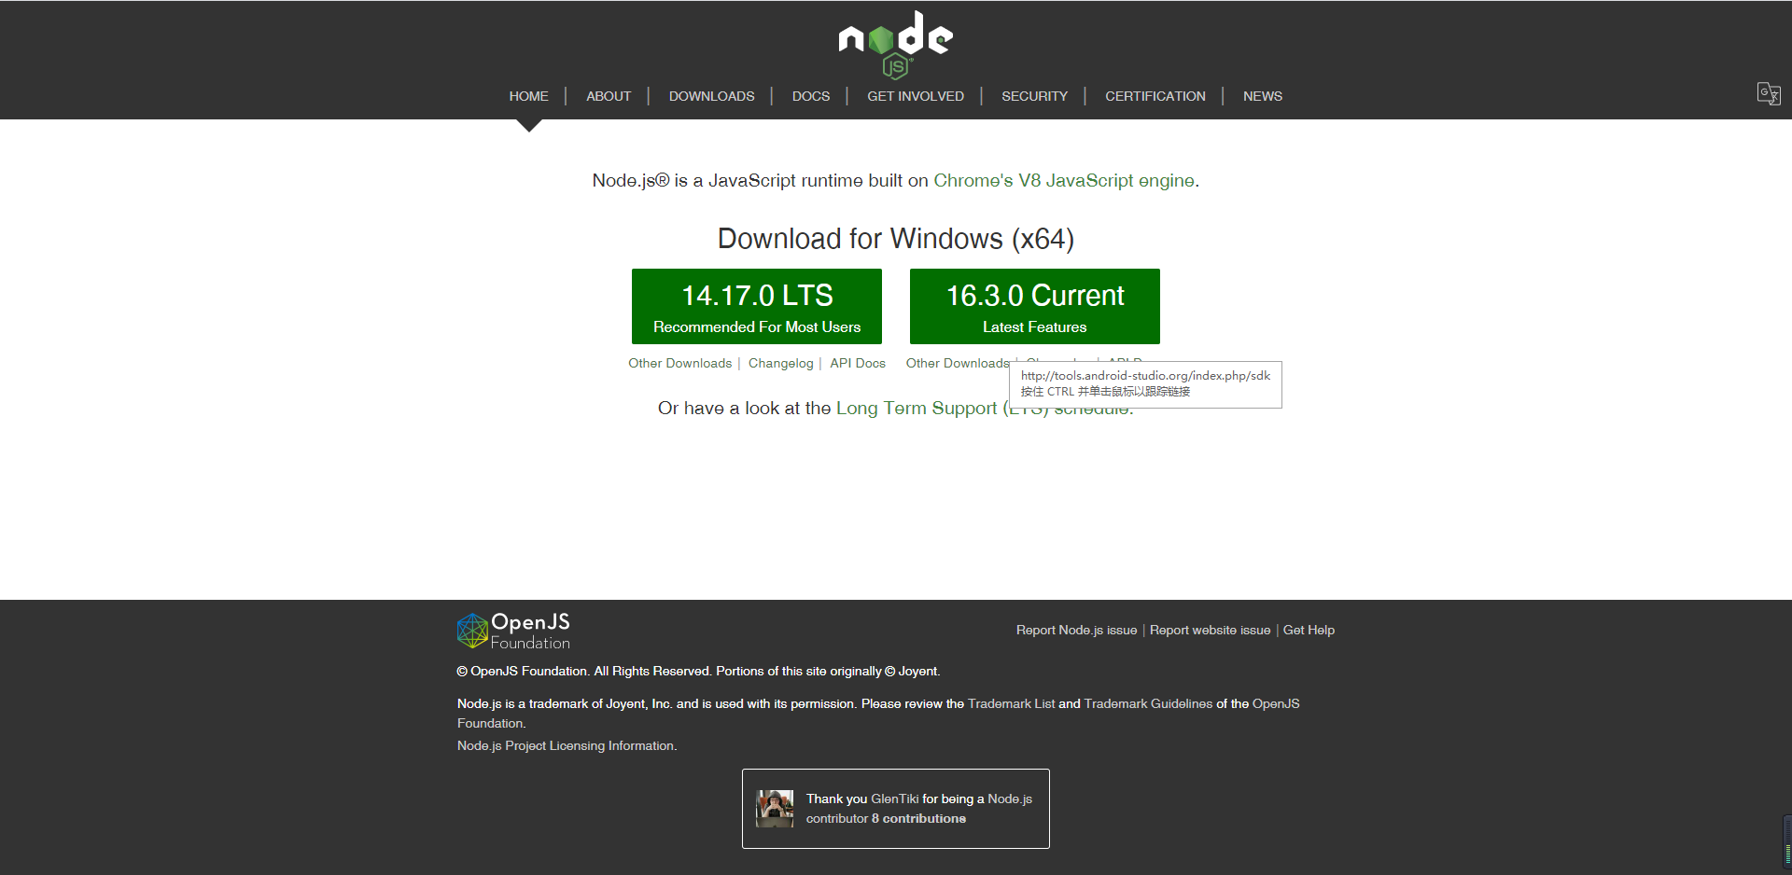The image size is (1792, 875).
Task: Open the Trademark Guidelines link
Action: pos(1148,703)
